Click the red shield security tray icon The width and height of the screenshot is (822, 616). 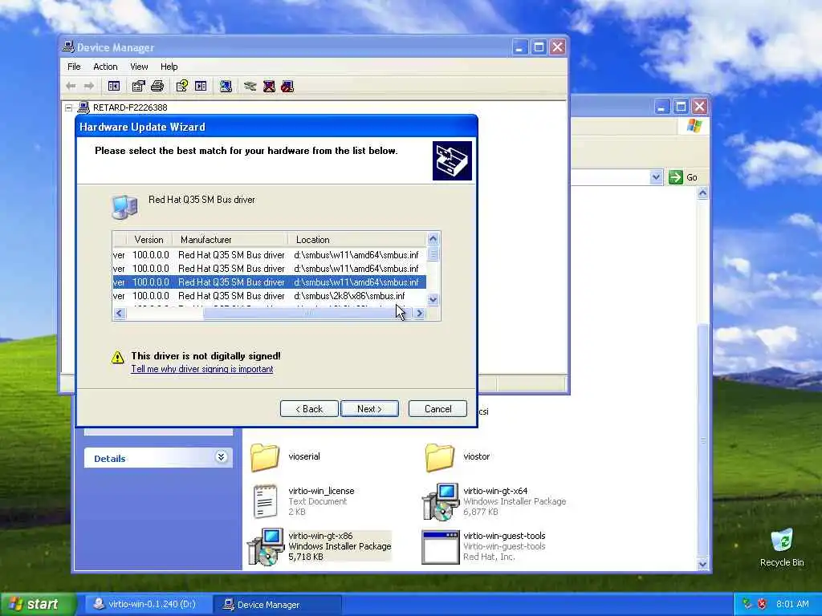point(762,604)
